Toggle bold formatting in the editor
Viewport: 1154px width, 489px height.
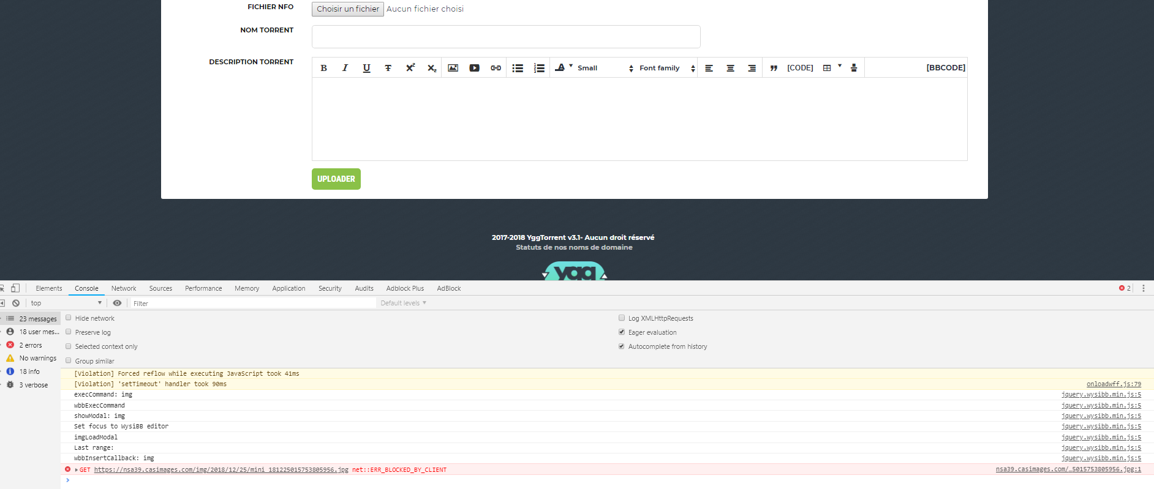323,68
